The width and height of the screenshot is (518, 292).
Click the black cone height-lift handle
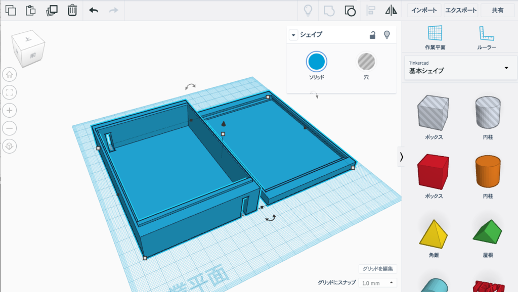[x=224, y=124]
